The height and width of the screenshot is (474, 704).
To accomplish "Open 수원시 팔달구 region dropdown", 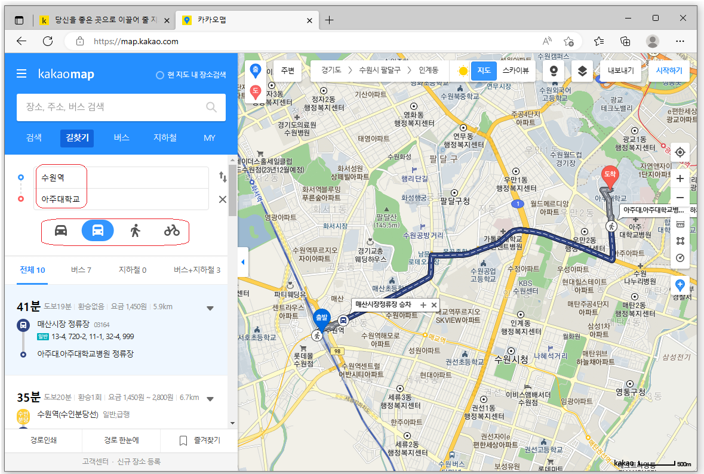I will (x=380, y=70).
